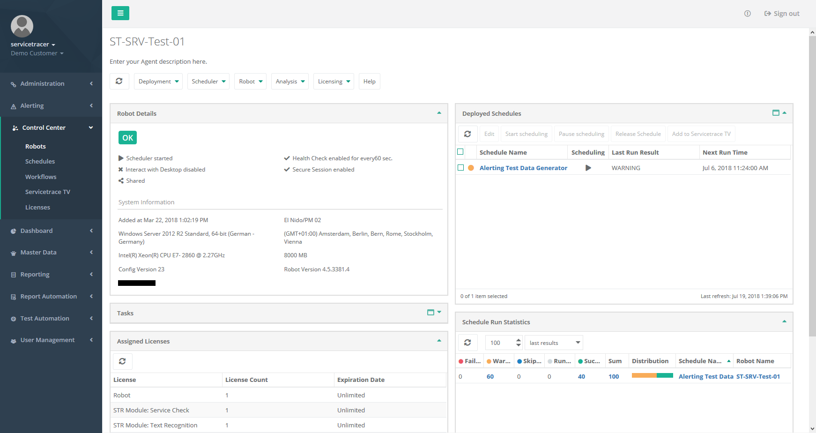816x433 pixels.
Task: Click the Help button
Action: tap(370, 81)
